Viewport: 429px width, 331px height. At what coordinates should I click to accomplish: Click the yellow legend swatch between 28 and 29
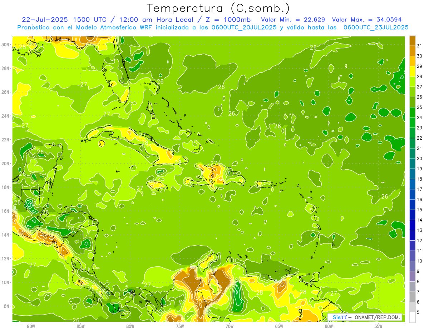pyautogui.click(x=412, y=71)
